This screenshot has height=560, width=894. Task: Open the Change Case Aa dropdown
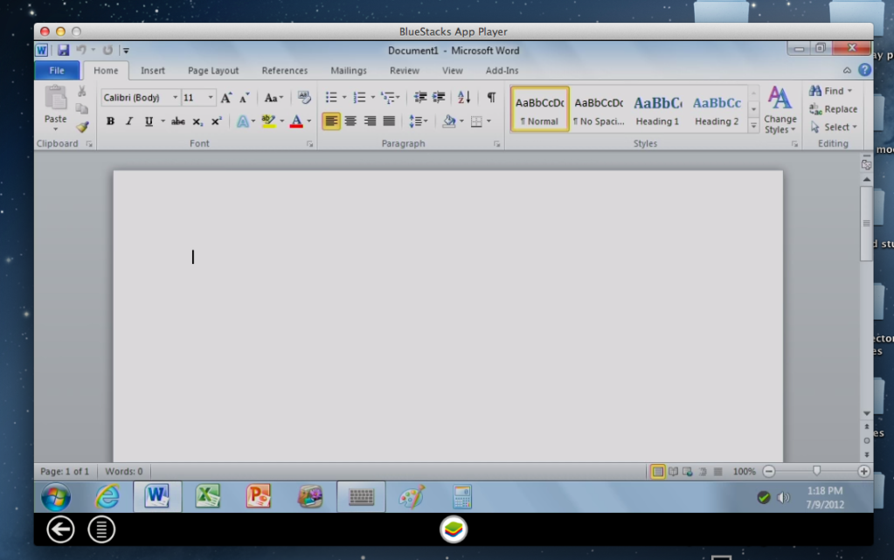pos(274,98)
